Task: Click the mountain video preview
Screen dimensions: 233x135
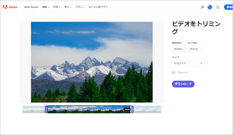Action: [92, 62]
